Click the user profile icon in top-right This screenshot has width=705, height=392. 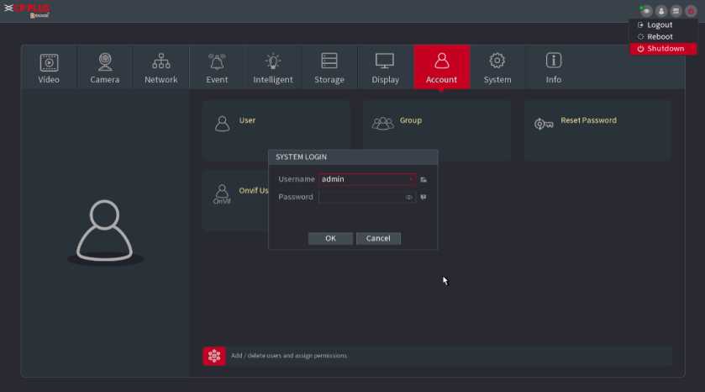pos(660,11)
